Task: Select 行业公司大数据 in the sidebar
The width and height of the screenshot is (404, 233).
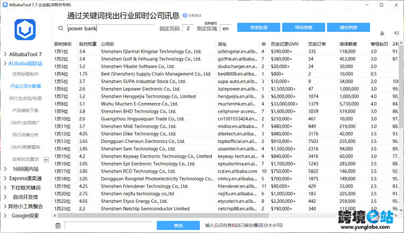Action: pos(25,86)
